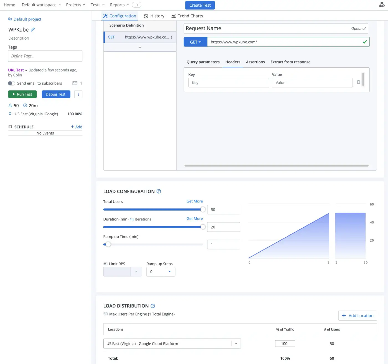The height and width of the screenshot is (364, 388).
Task: Click the clock icon beside 20m
Action: pyautogui.click(x=25, y=106)
